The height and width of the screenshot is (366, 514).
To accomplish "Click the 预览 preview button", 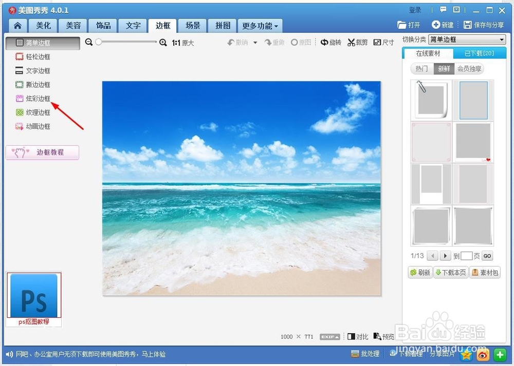I will tap(384, 337).
